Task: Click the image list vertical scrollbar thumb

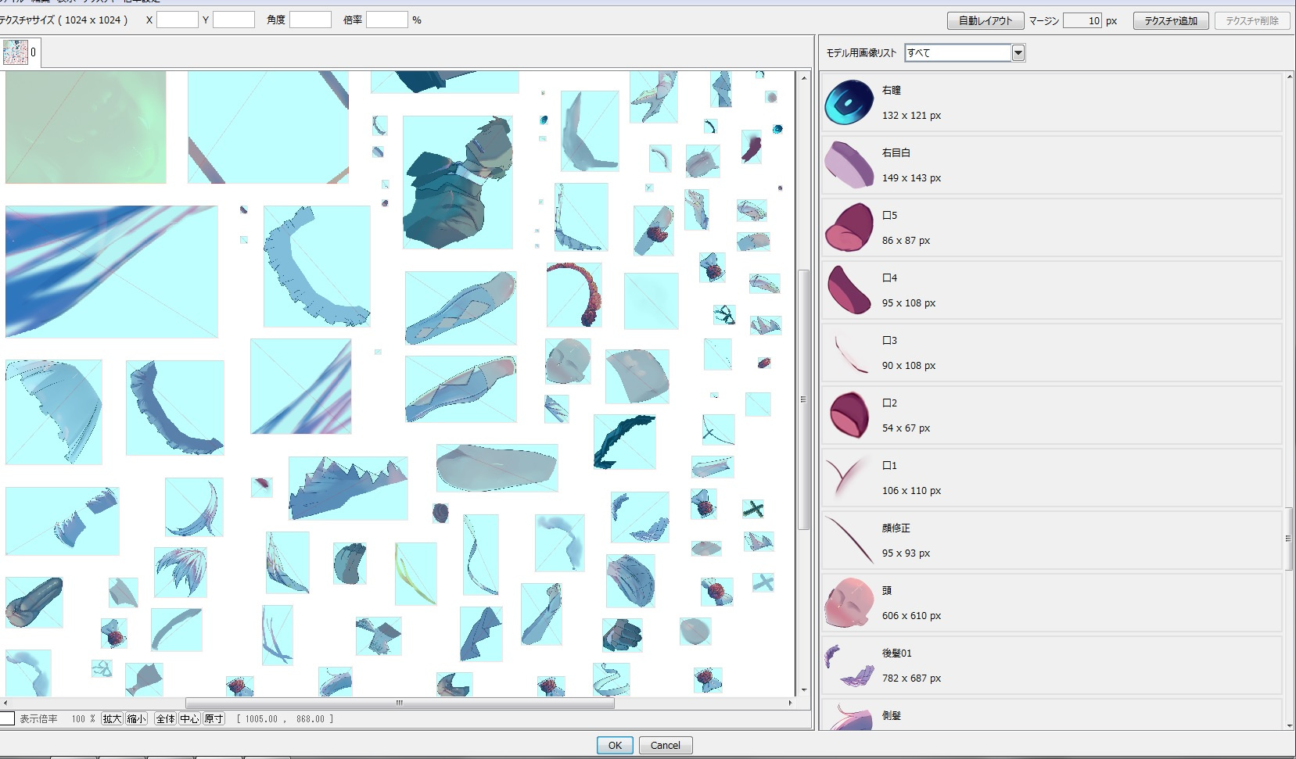Action: [1288, 539]
